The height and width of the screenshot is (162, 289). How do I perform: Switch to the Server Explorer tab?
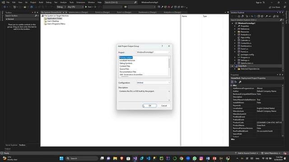11,145
